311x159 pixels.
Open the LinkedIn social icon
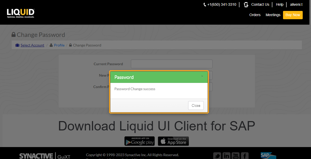pos(226,156)
